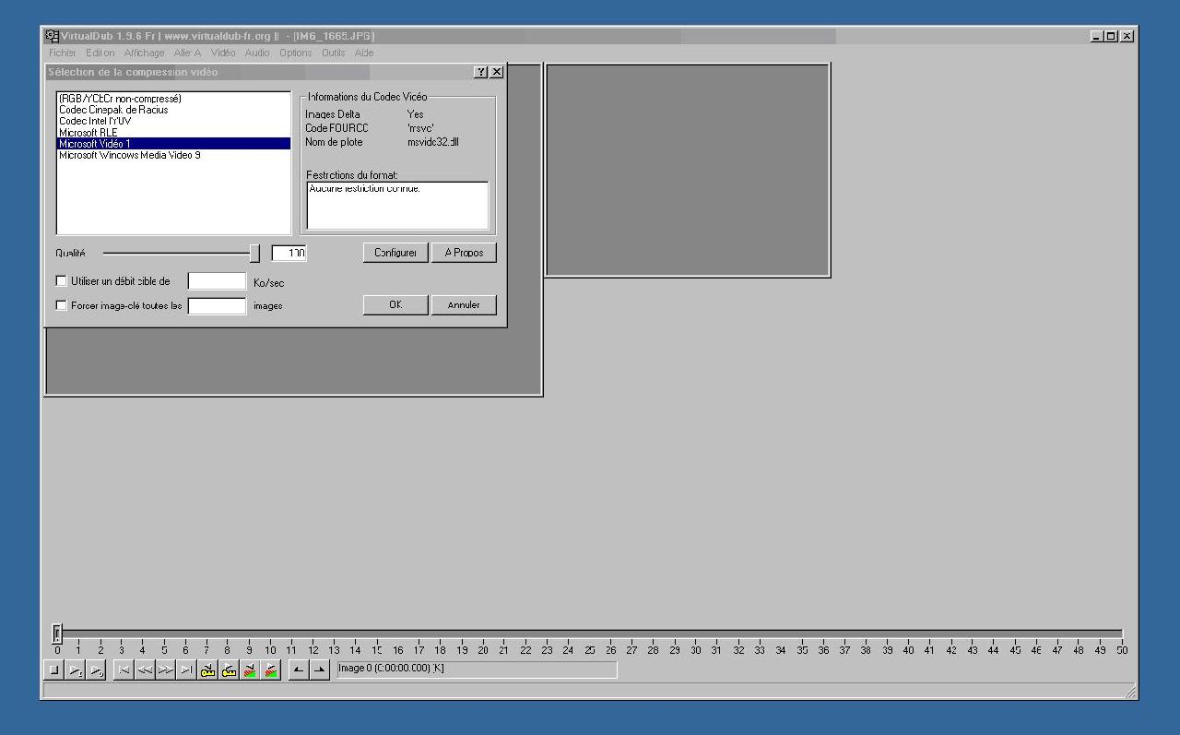Screen dimensions: 1180x735
Task: Tick the 'Forcer image-clé toutes les' checkbox
Action: tap(62, 305)
